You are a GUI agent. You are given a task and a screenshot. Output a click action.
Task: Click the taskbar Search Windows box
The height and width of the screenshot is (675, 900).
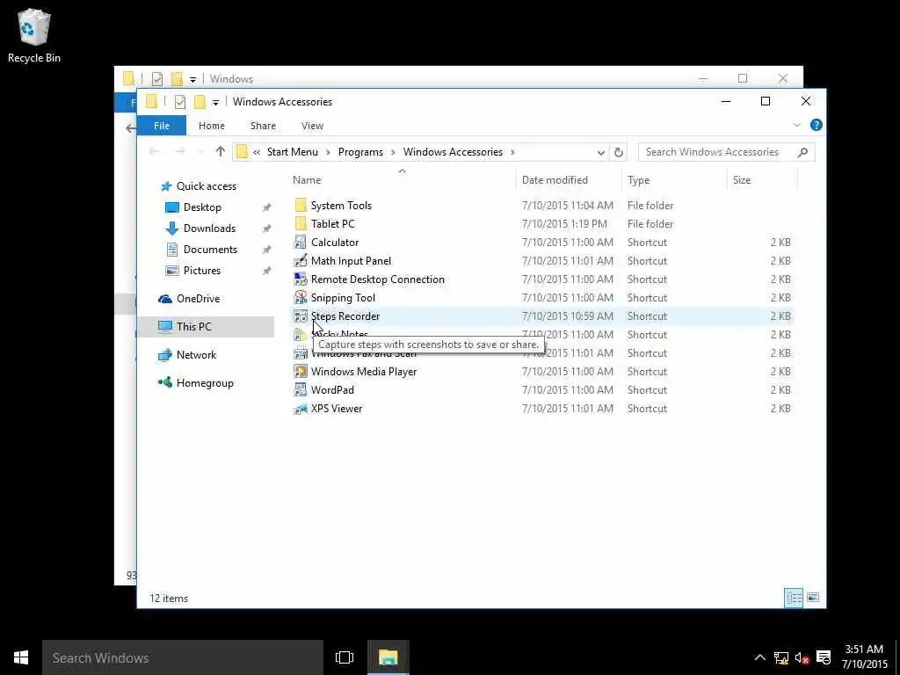(183, 657)
